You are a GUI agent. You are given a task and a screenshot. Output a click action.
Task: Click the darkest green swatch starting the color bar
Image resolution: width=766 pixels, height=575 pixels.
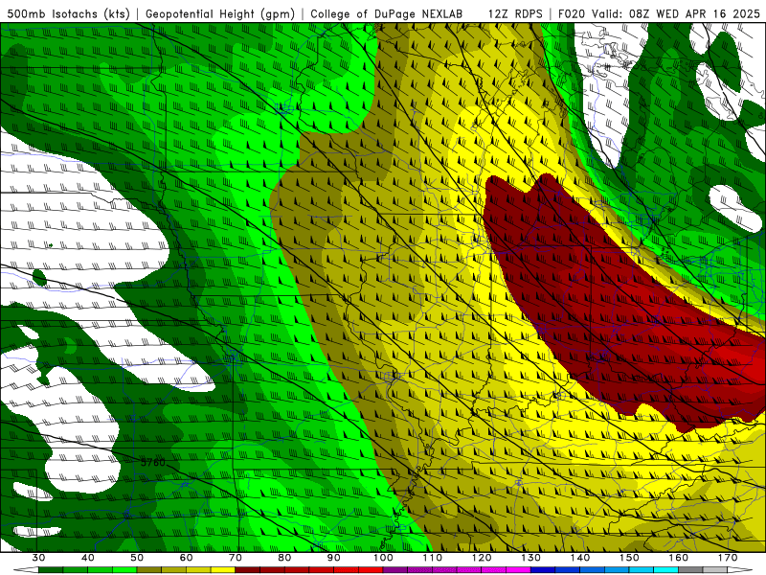51,570
